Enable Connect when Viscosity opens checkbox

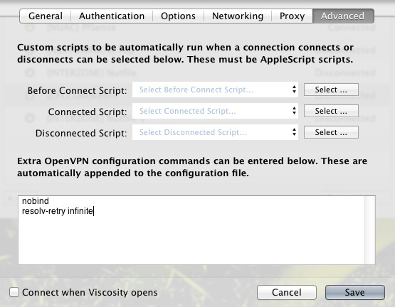(x=14, y=292)
